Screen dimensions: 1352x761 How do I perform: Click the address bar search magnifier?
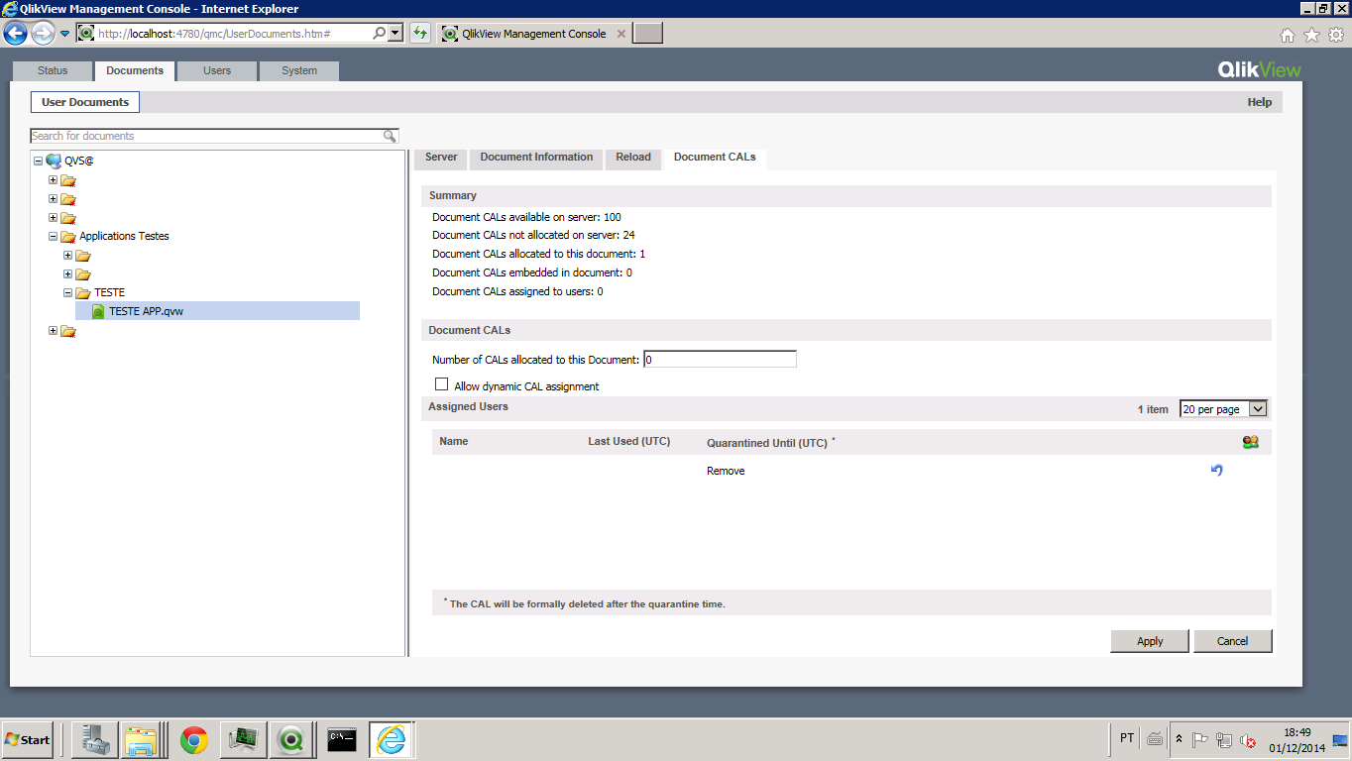tap(380, 33)
